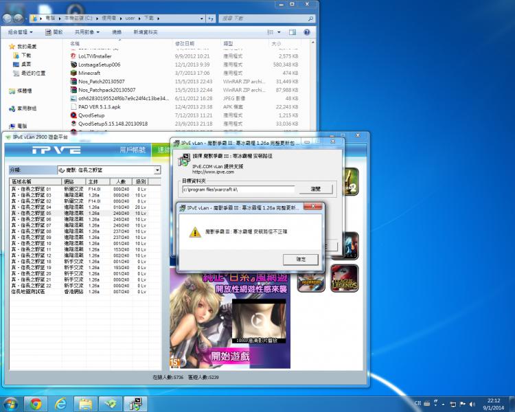This screenshot has width=515, height=412.
Task: Switch to the 用戶帳號 tab
Action: pyautogui.click(x=133, y=150)
